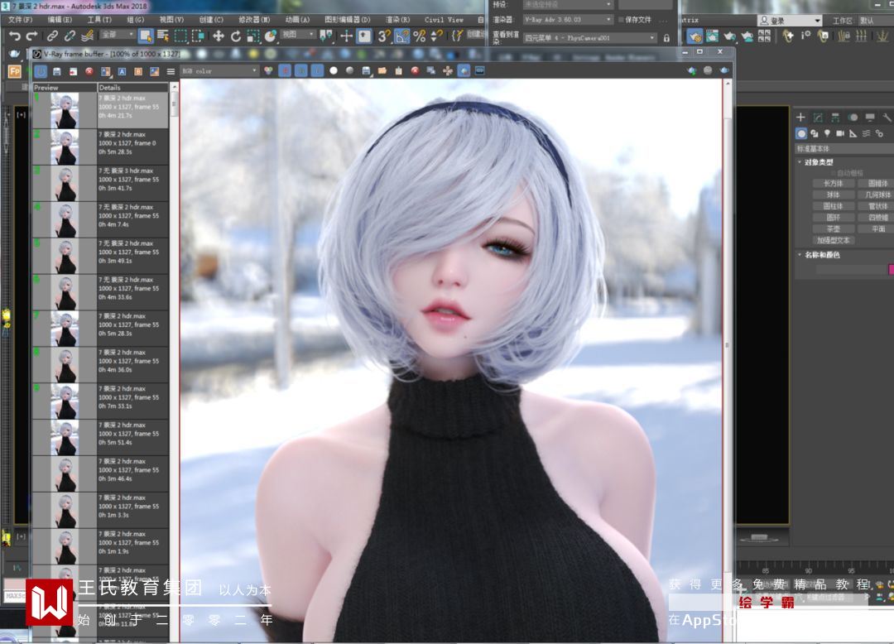
Task: Switch to monochrome mode grey sphere
Action: coord(349,70)
